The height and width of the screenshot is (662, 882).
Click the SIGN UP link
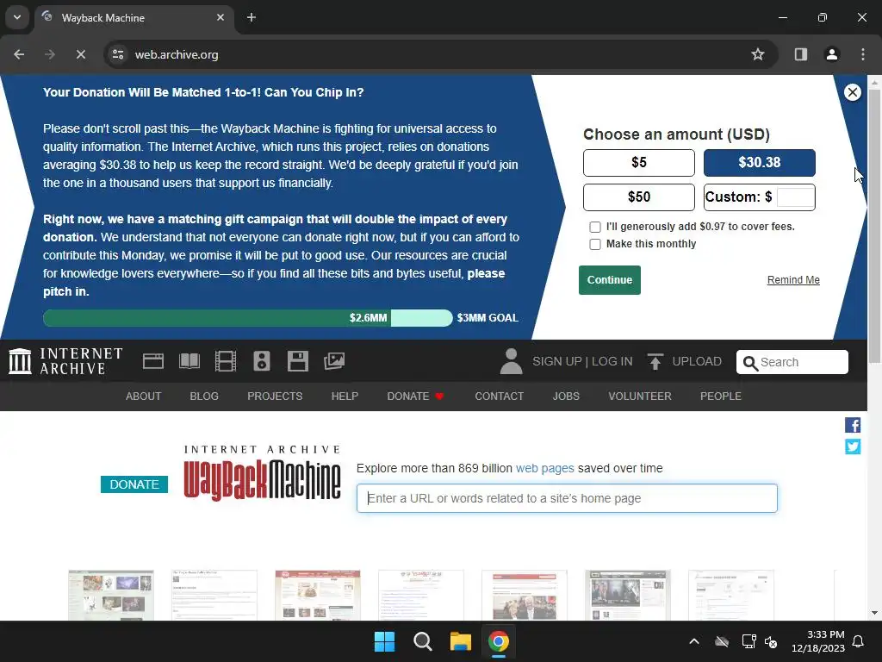557,361
